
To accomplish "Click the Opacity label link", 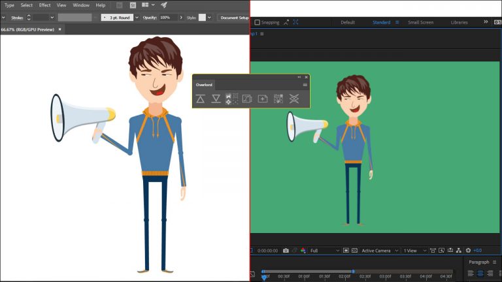I will tap(150, 18).
